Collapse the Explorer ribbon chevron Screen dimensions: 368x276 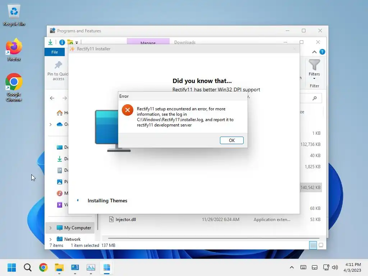(x=314, y=52)
